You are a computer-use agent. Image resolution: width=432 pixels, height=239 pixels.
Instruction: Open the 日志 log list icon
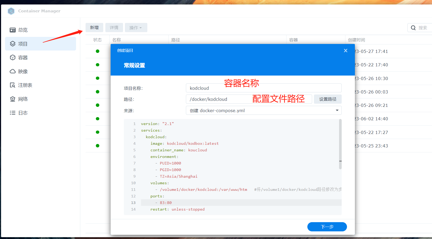[12, 113]
